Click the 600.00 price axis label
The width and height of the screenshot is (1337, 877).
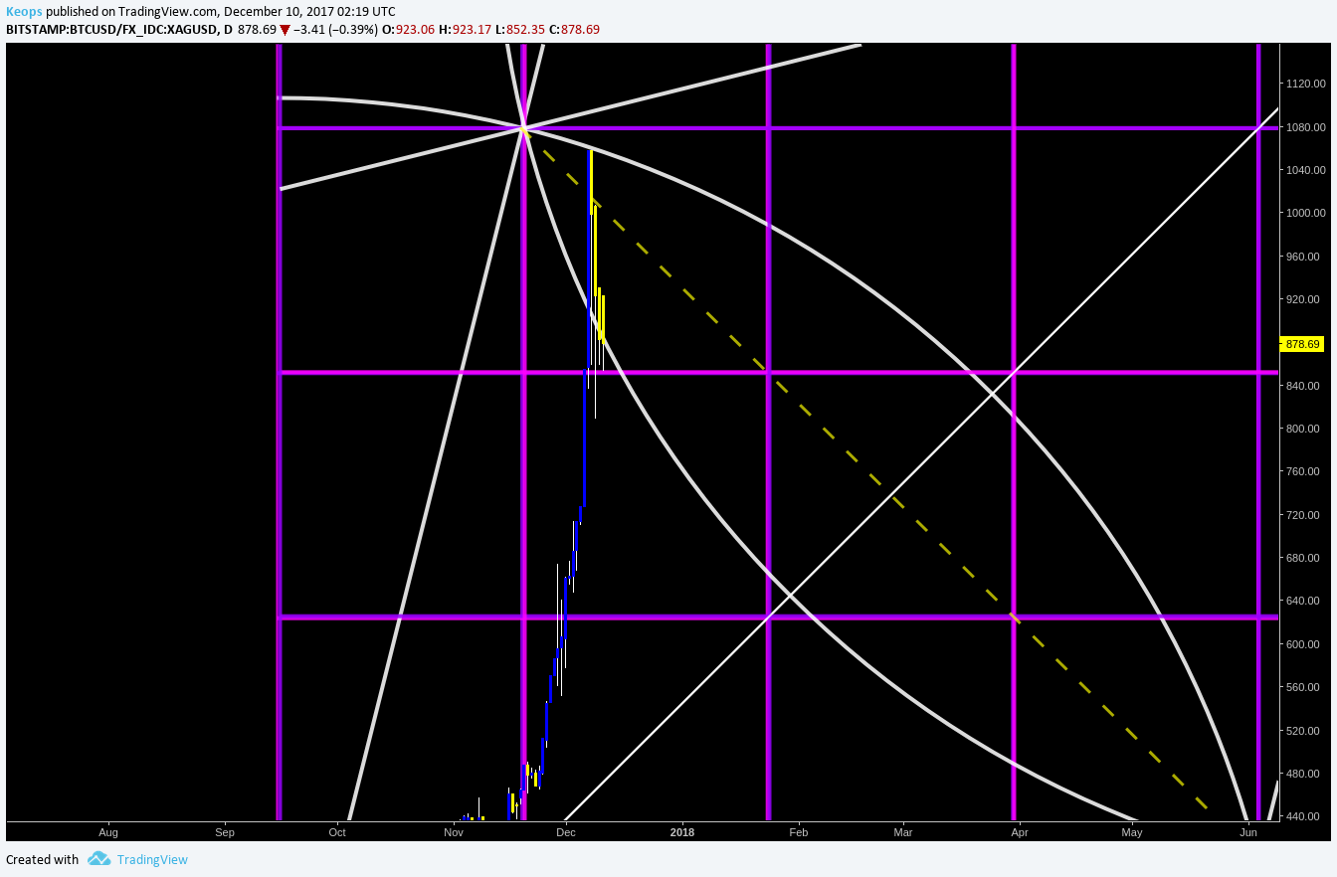pyautogui.click(x=1305, y=644)
